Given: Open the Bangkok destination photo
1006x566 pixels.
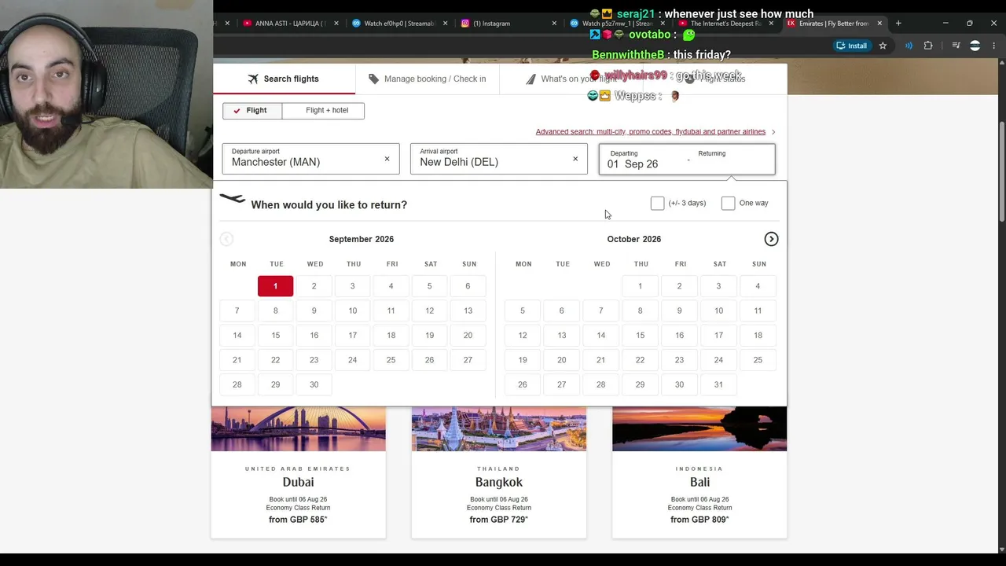Looking at the screenshot, I should (498, 429).
